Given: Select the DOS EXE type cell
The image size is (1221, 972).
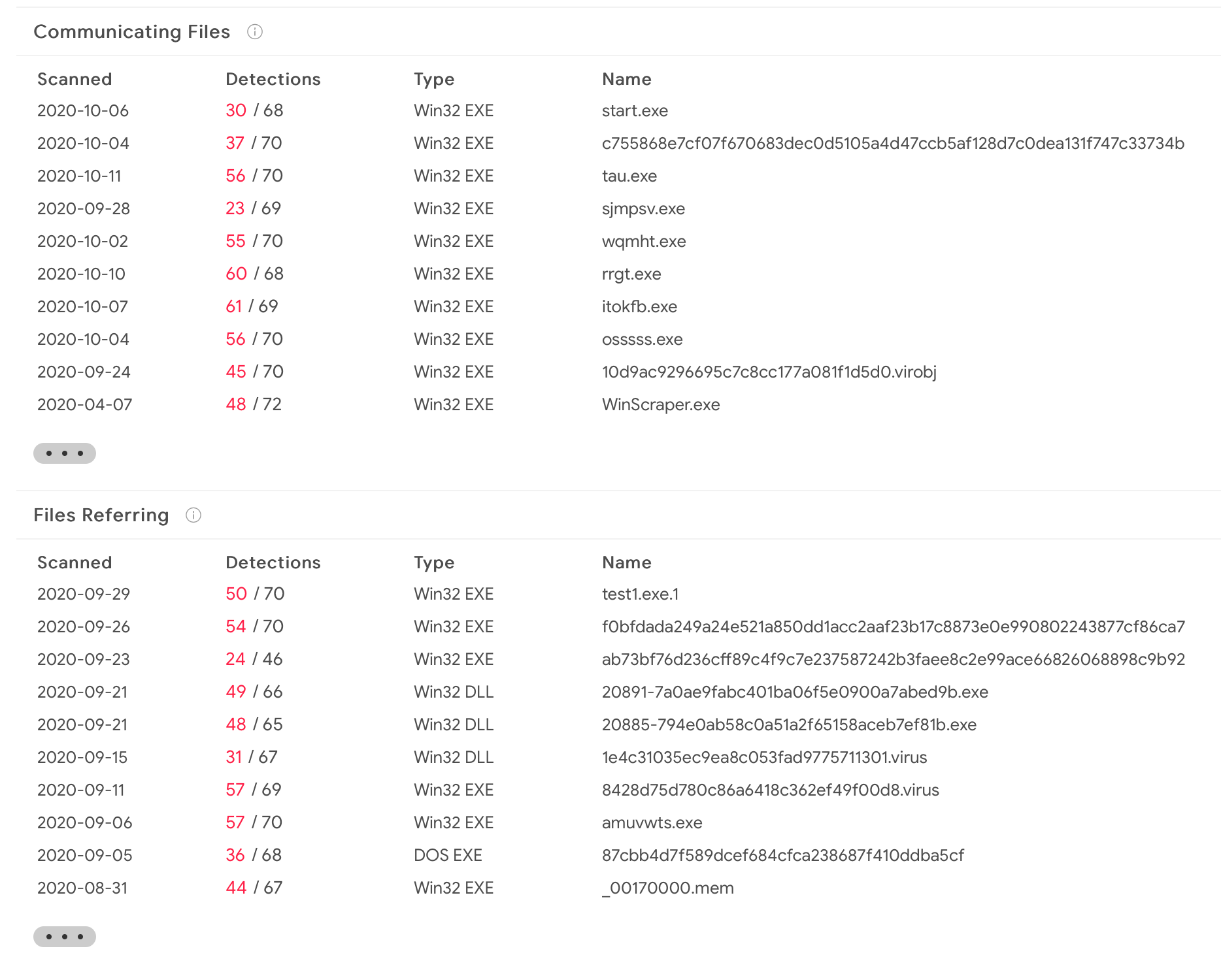Looking at the screenshot, I should 448,855.
